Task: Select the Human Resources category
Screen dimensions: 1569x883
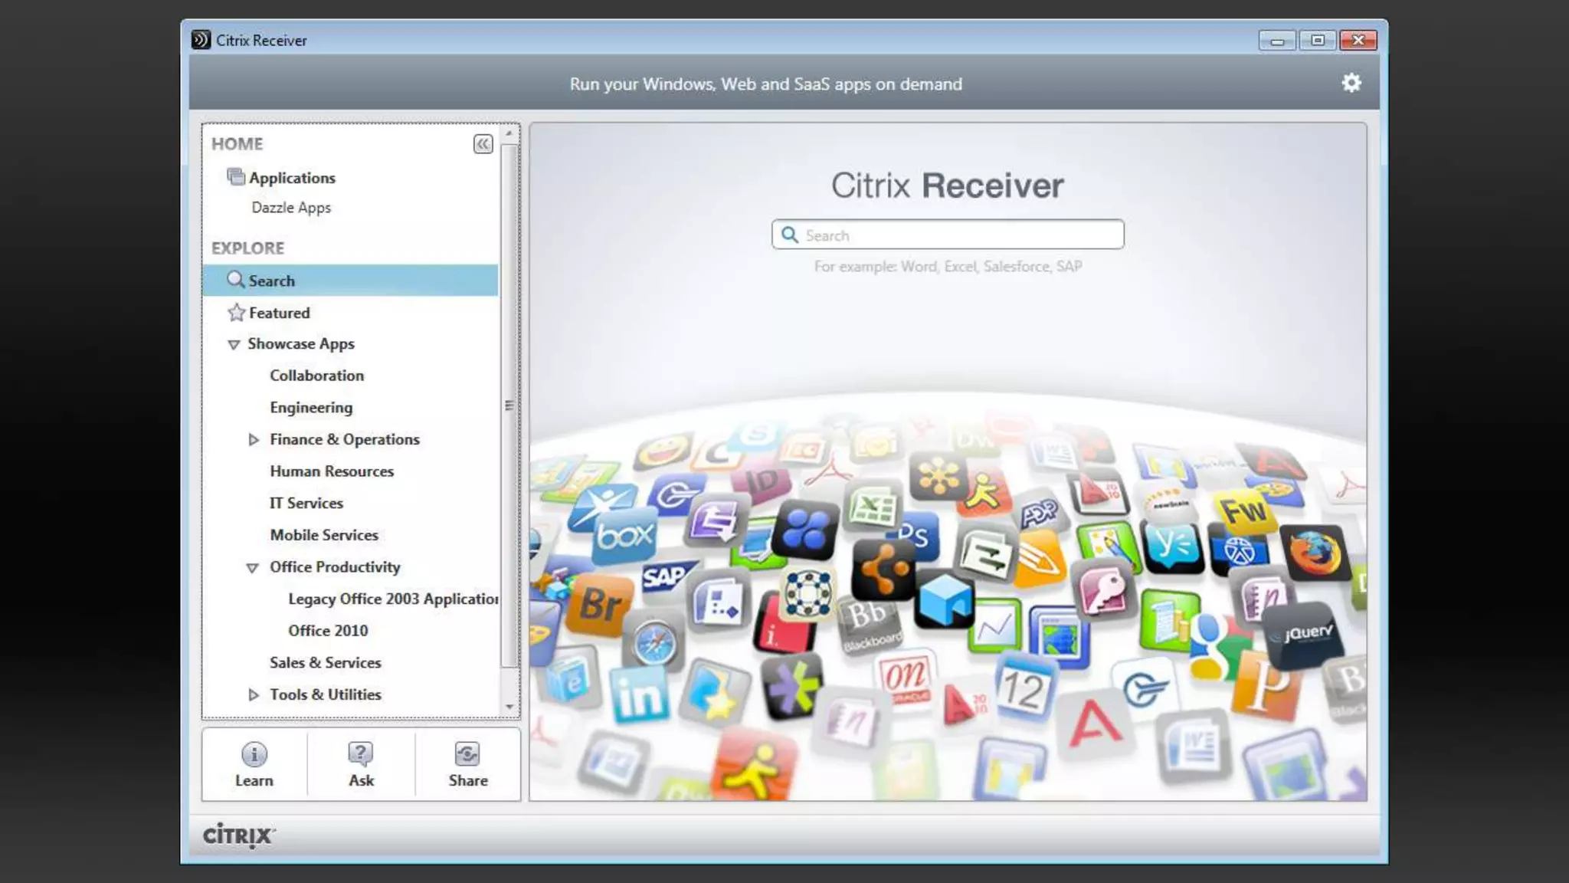Action: [332, 471]
